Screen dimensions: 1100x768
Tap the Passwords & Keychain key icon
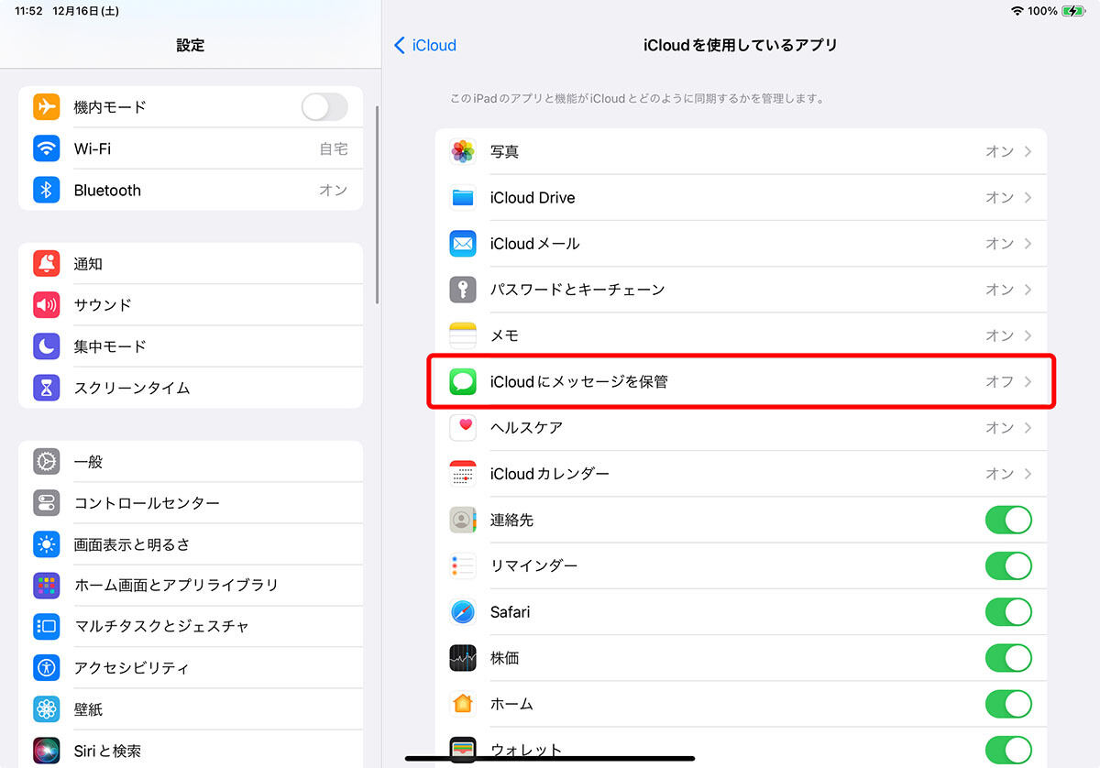click(463, 290)
